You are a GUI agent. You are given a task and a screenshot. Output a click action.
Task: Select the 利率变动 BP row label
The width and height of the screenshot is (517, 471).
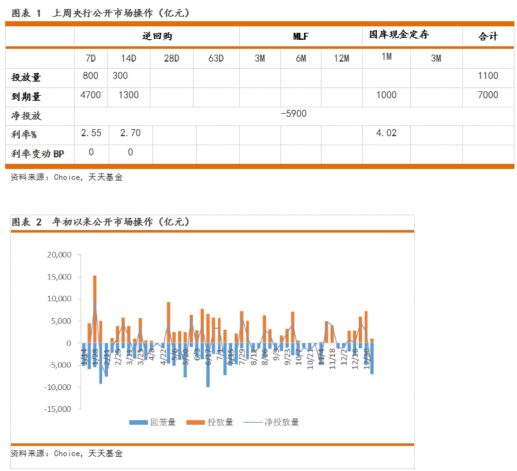click(37, 154)
